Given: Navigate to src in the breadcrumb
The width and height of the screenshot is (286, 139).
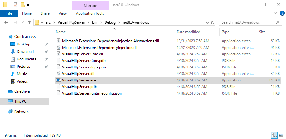Looking at the screenshot, I should (x=48, y=22).
